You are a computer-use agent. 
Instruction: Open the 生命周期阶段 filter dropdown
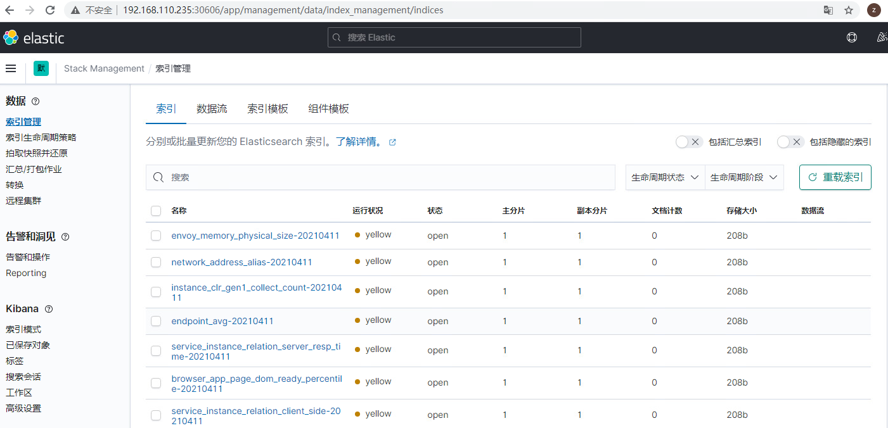pos(744,177)
